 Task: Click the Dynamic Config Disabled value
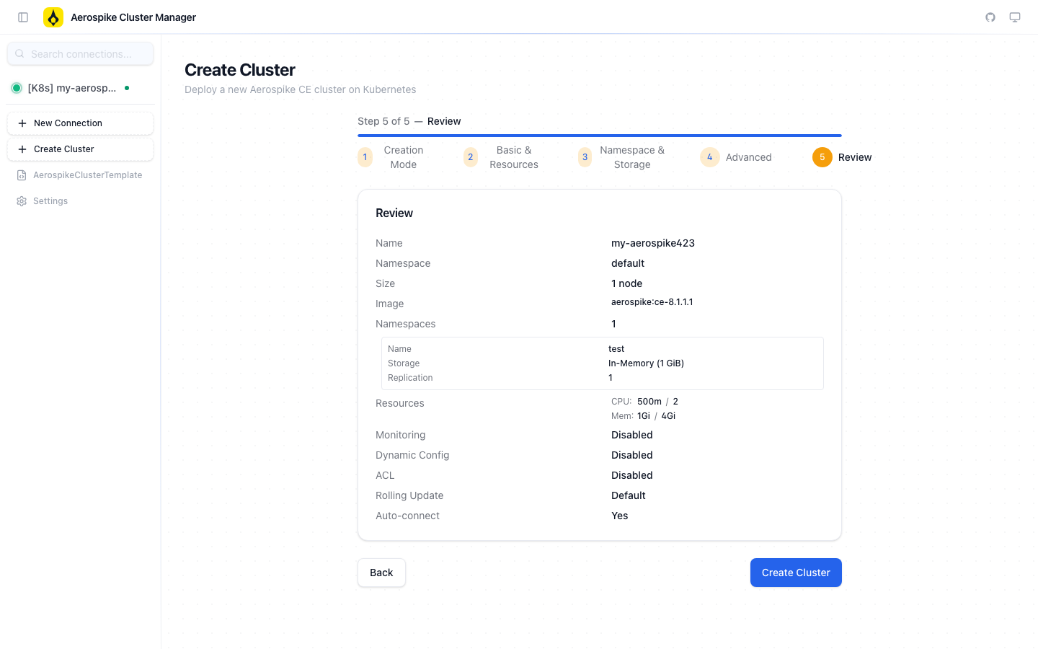coord(632,455)
